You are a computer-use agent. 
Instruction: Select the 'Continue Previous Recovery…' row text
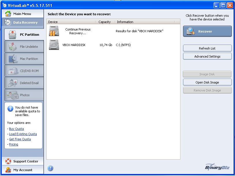78,31
